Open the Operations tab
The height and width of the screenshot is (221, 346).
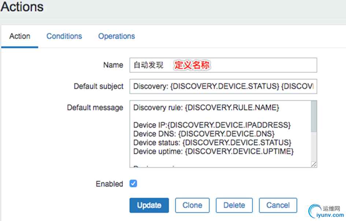(x=116, y=36)
